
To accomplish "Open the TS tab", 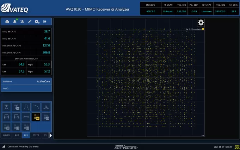I will pos(45,135).
